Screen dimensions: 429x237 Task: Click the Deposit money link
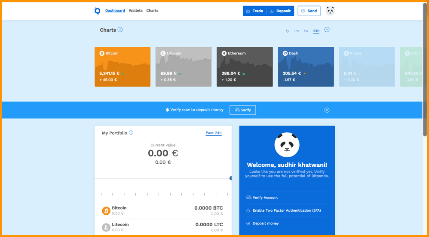pyautogui.click(x=266, y=223)
